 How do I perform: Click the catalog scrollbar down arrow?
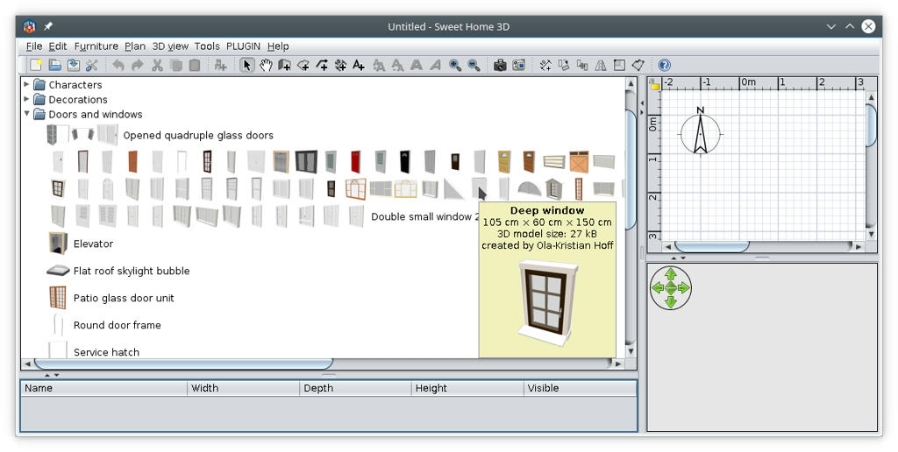point(631,351)
